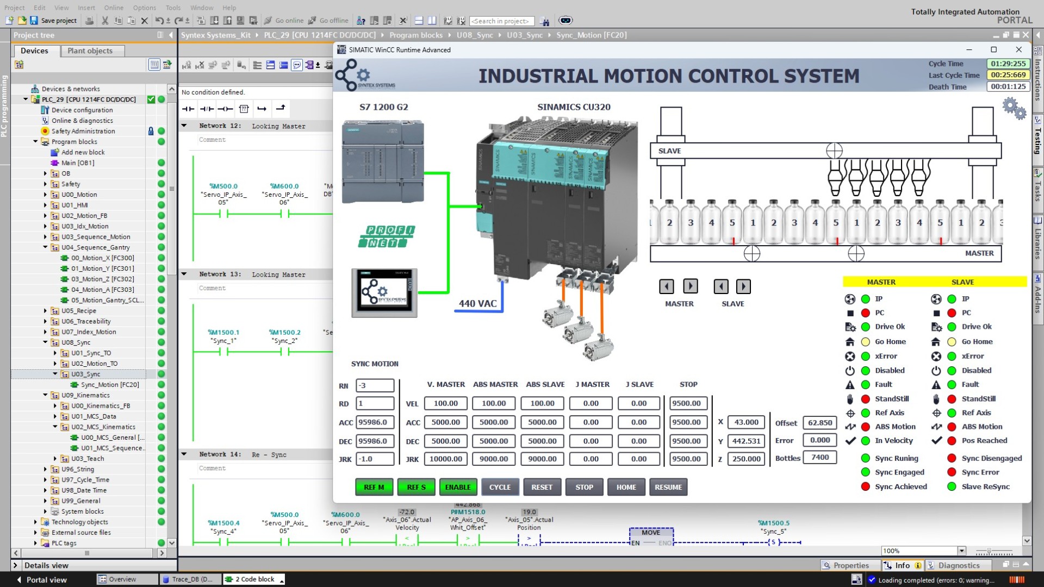Collapse the U08_Sync folder

click(45, 343)
